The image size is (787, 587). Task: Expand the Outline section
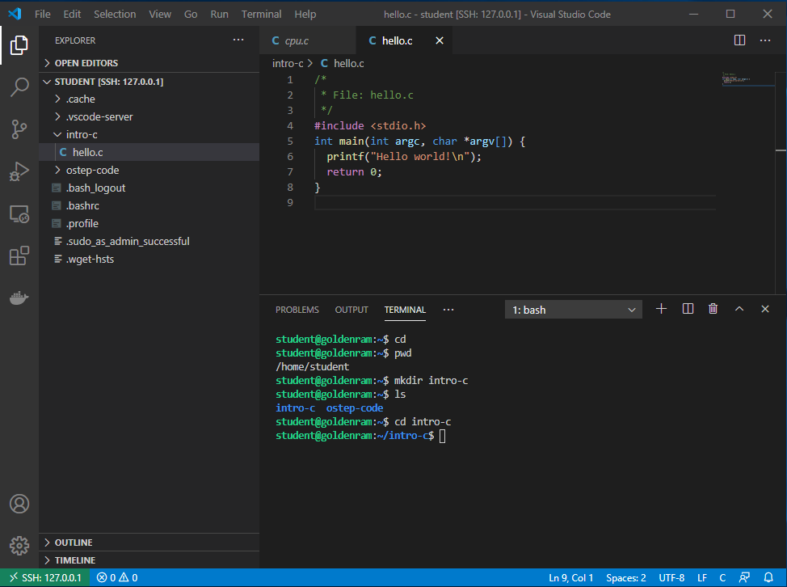pyautogui.click(x=149, y=543)
